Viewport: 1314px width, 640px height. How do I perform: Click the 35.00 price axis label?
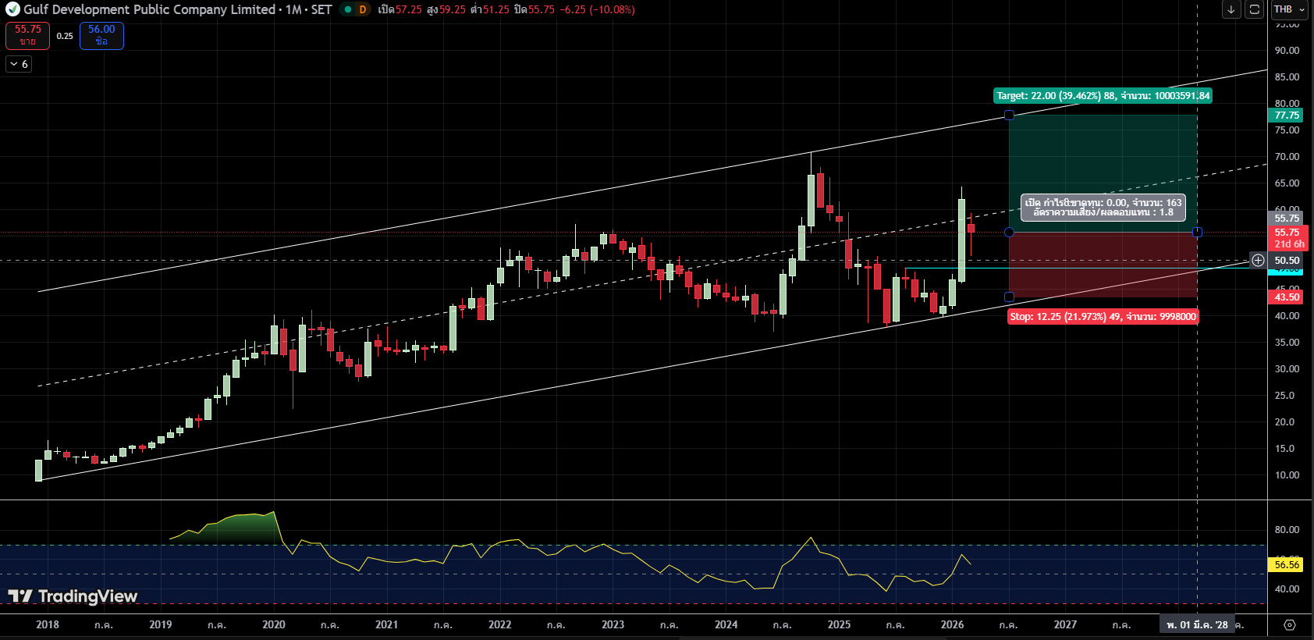[x=1287, y=343]
